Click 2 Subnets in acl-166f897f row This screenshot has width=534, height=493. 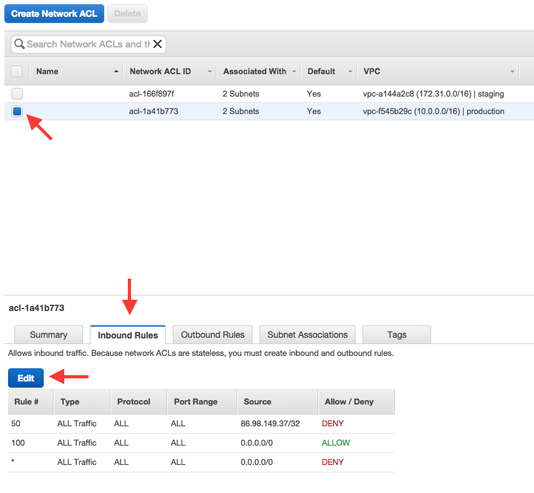(x=241, y=94)
